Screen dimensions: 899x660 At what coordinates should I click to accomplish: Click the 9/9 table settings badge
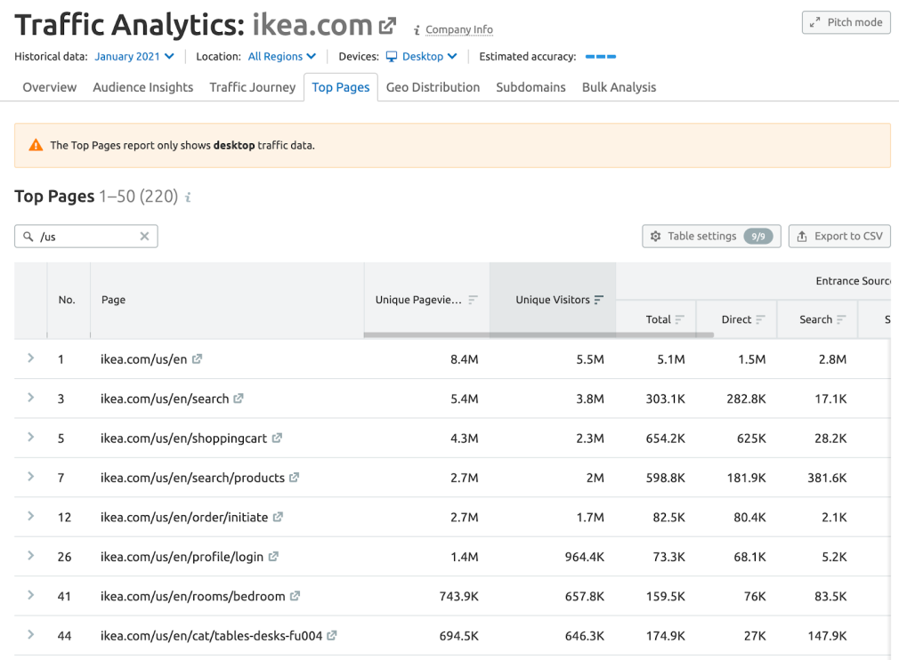pyautogui.click(x=758, y=236)
